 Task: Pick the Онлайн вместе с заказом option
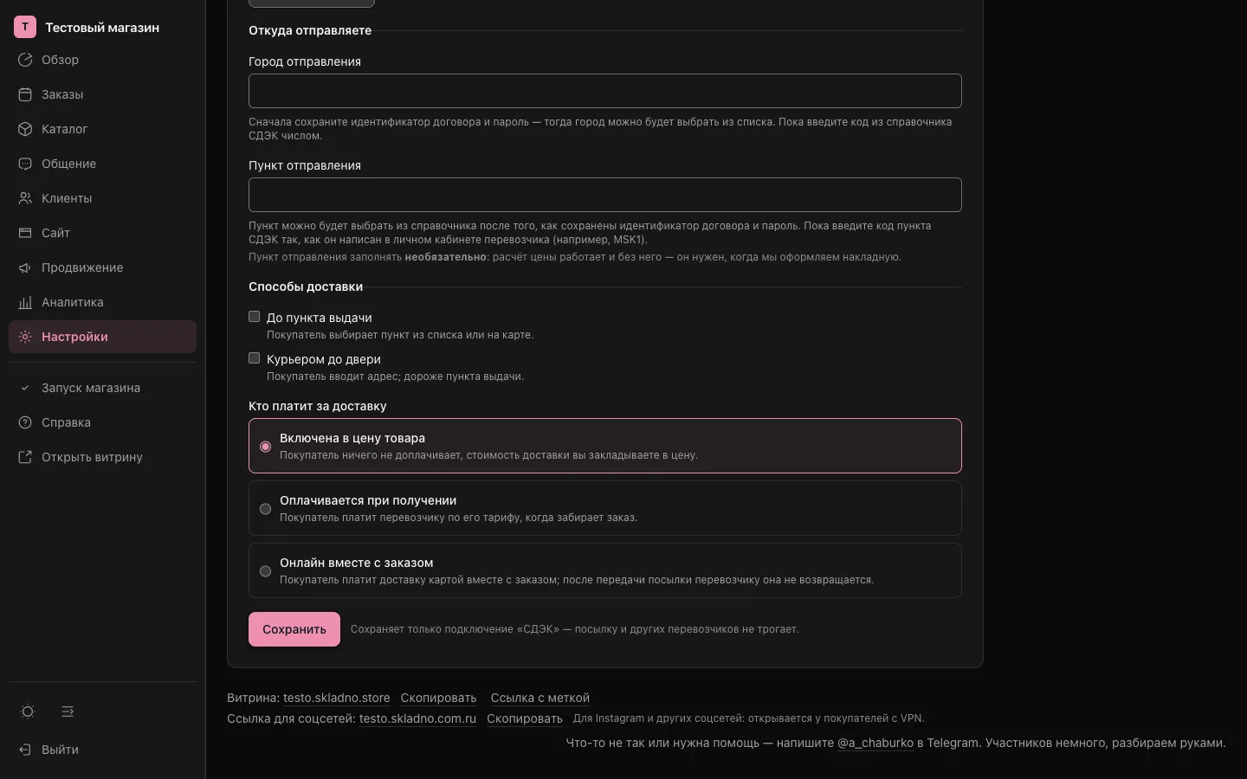tap(605, 570)
